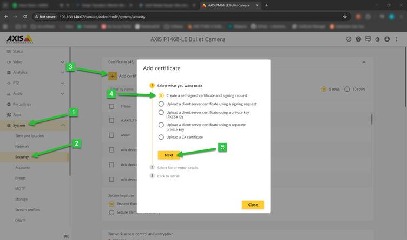Open Stream profiles under System
This screenshot has height=240, width=407.
27,210
